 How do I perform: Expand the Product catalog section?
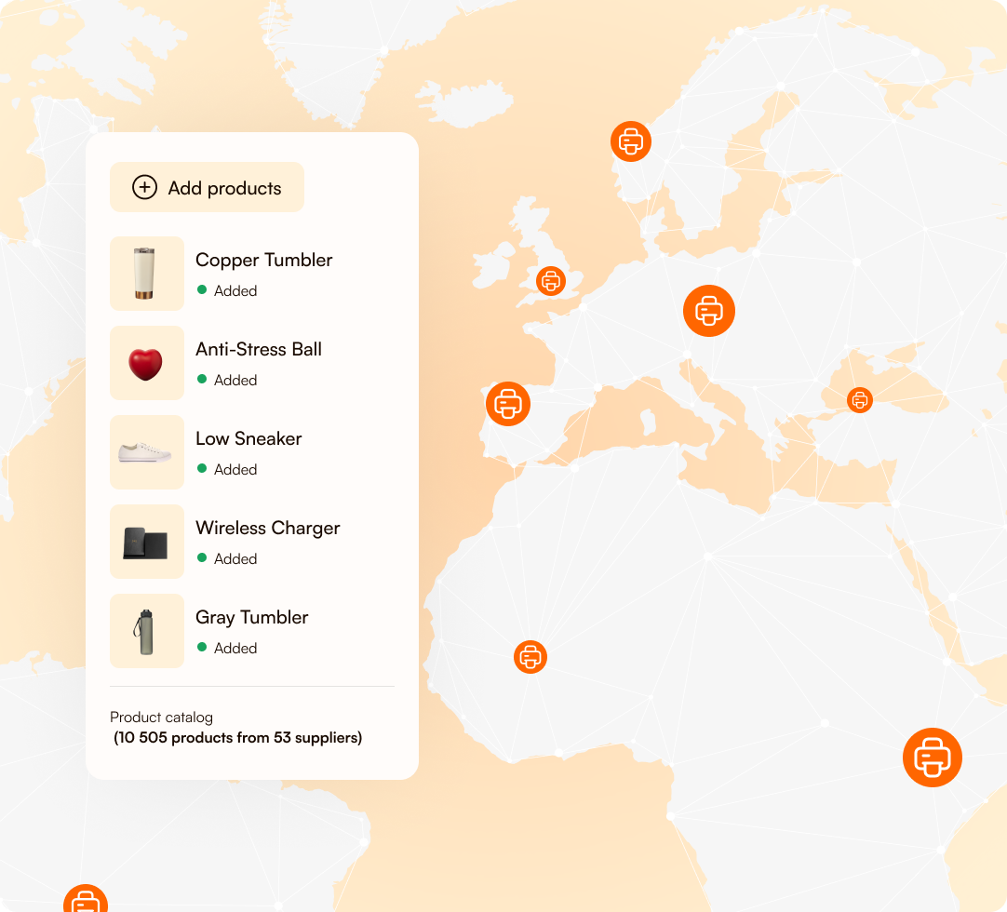tap(160, 717)
